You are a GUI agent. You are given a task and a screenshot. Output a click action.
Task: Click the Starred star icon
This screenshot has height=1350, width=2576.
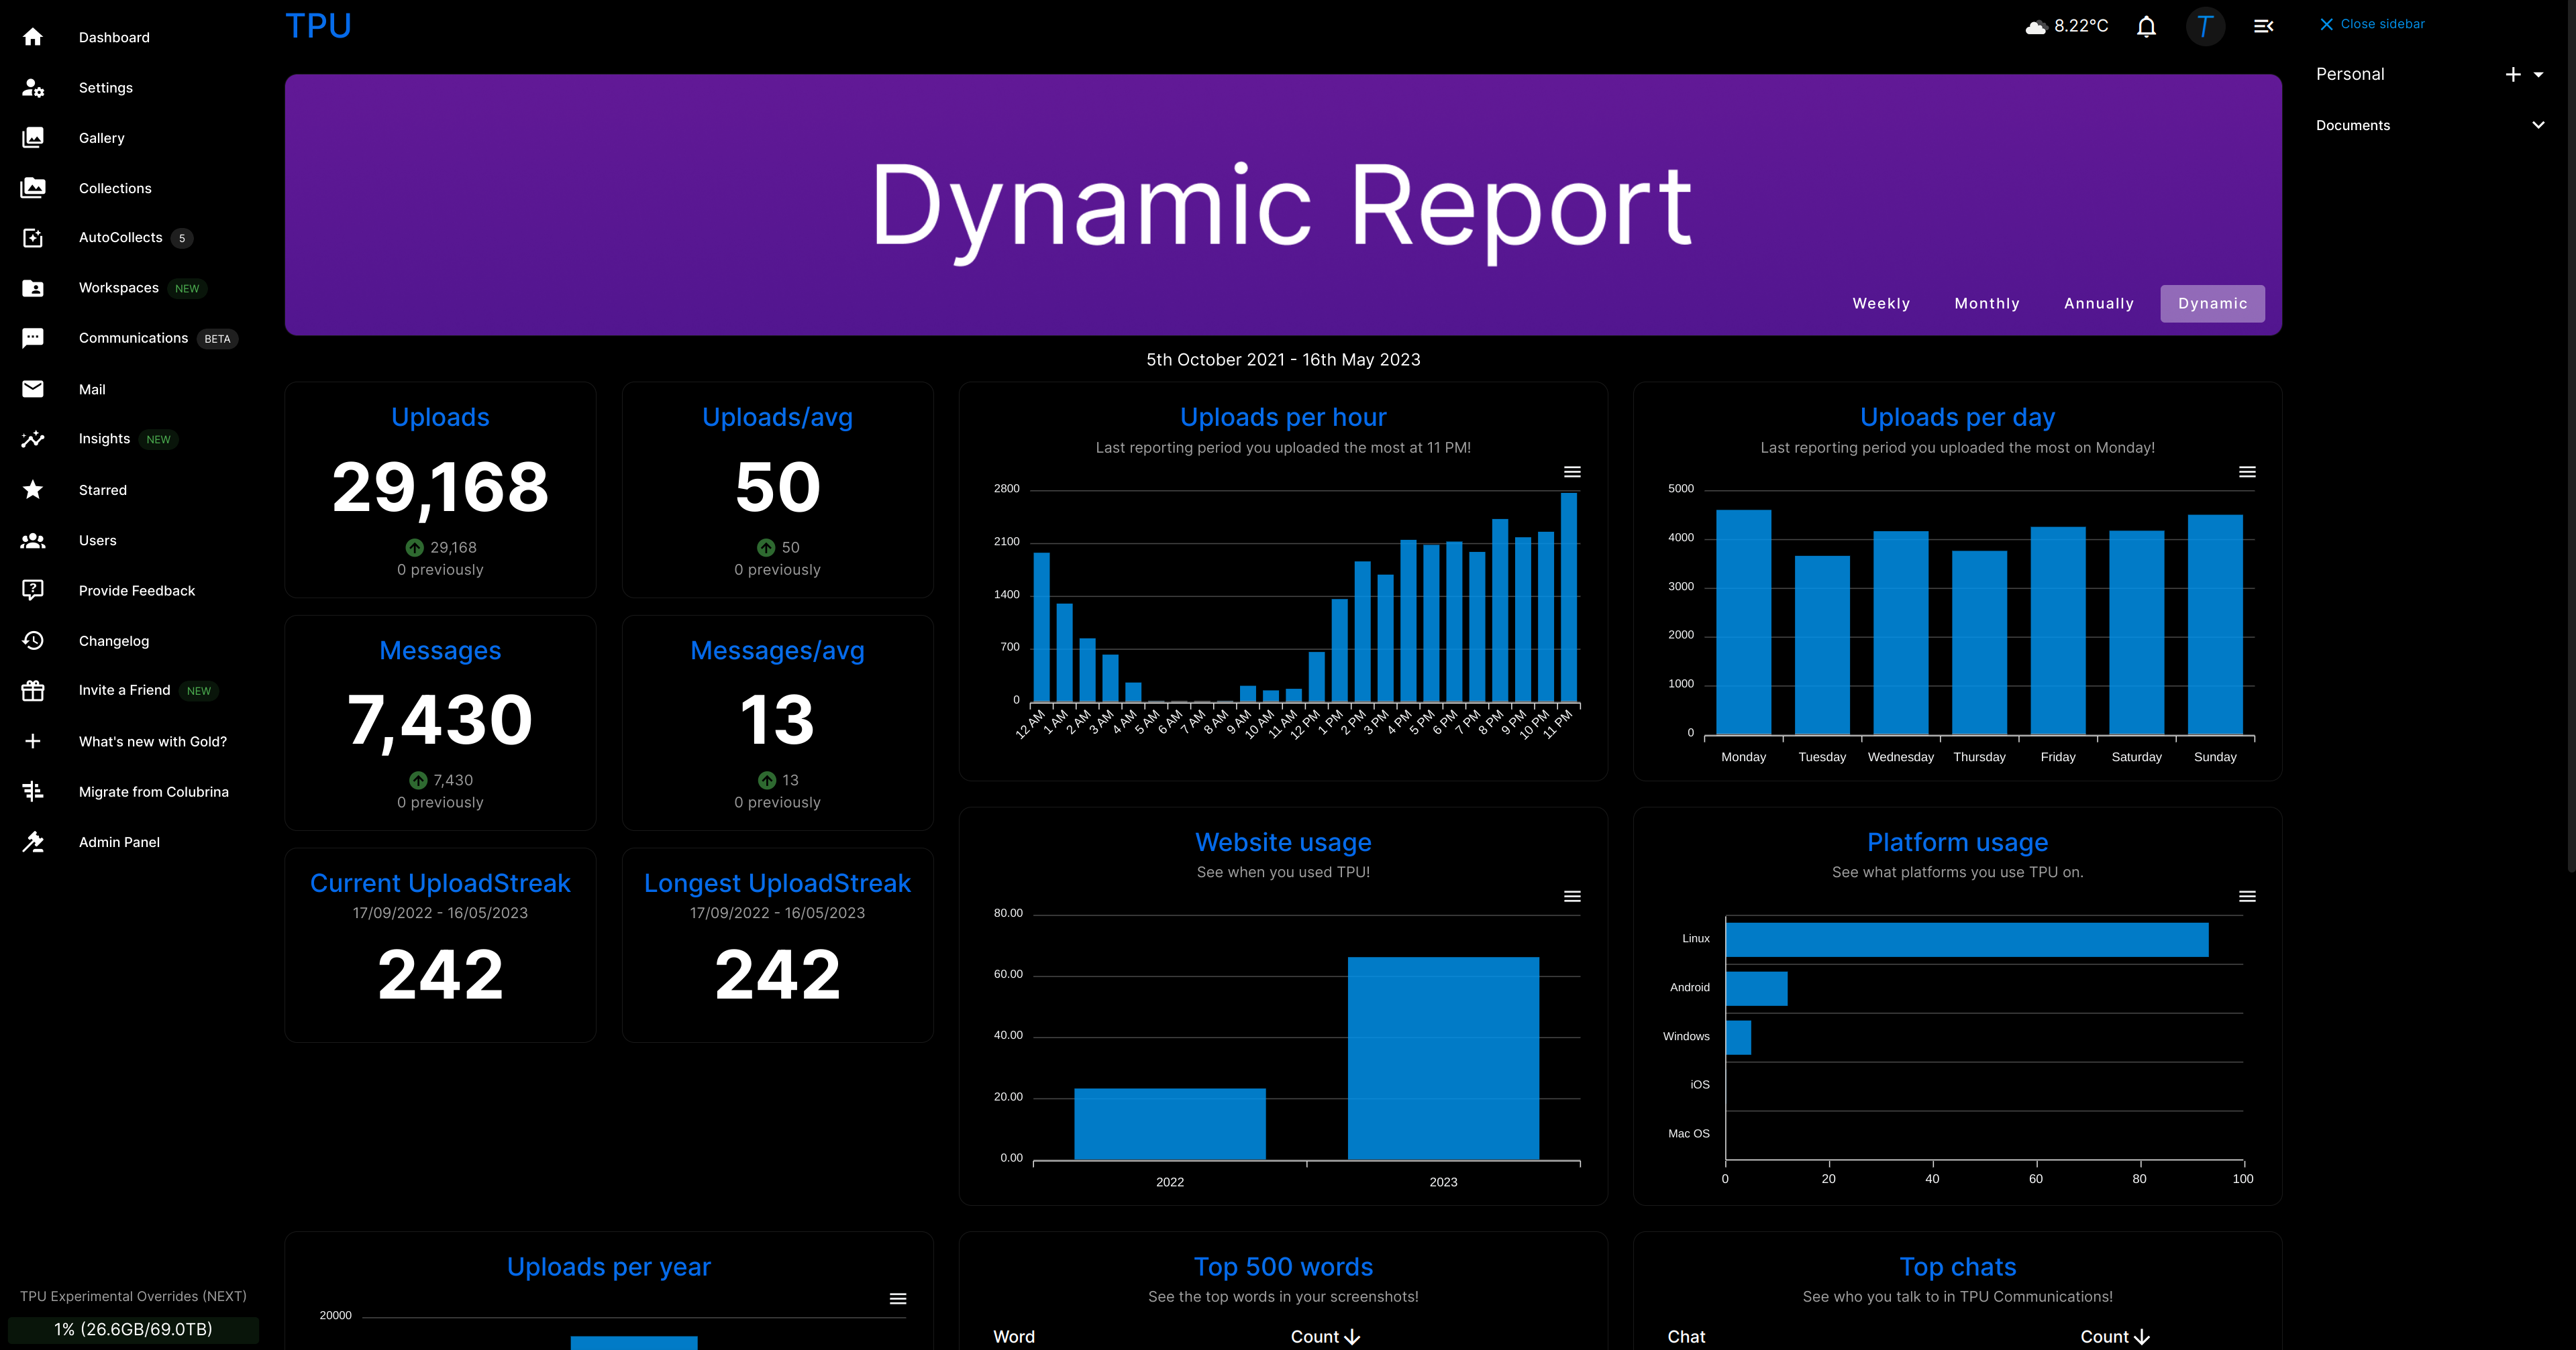click(x=33, y=490)
